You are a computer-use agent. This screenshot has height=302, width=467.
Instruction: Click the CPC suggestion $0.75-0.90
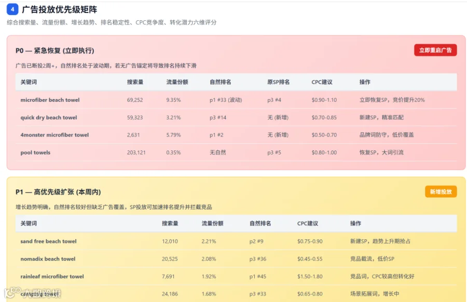tap(310, 241)
